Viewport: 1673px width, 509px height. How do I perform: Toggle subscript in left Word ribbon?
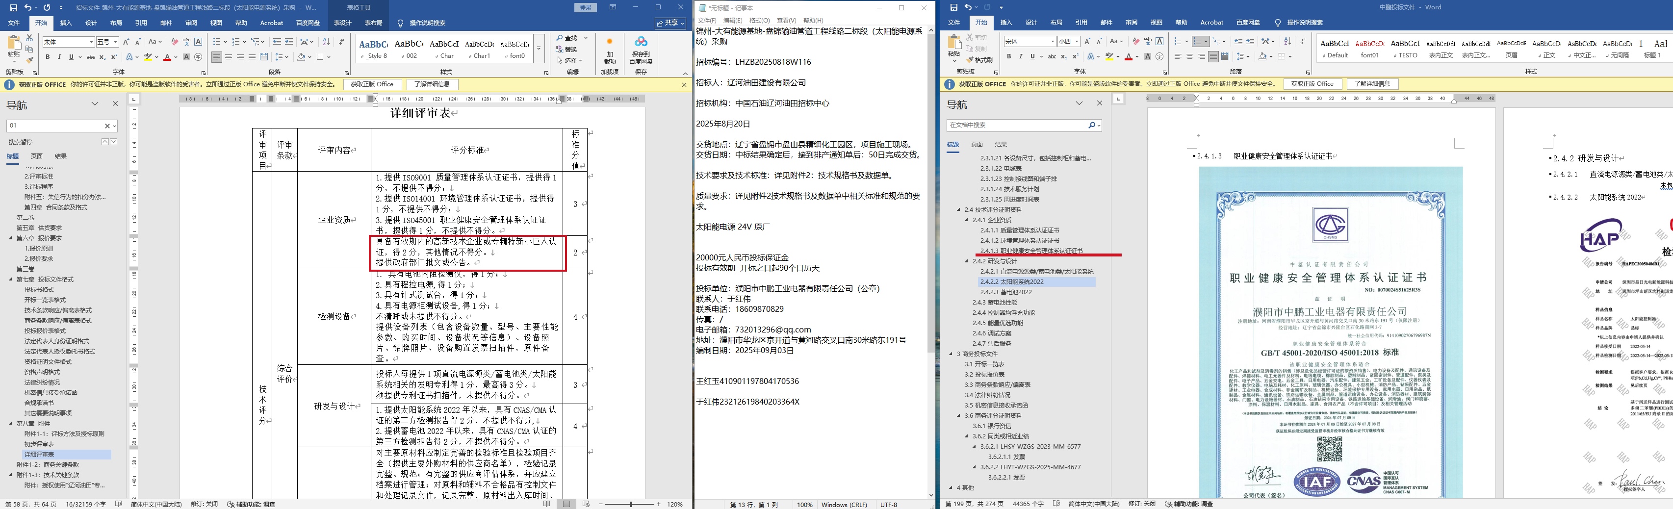[x=102, y=57]
